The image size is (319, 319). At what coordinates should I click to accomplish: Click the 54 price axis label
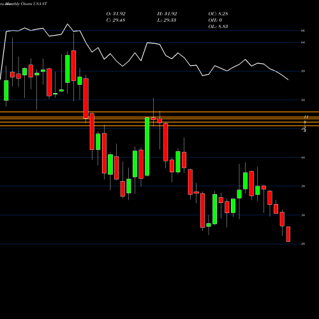point(303,100)
